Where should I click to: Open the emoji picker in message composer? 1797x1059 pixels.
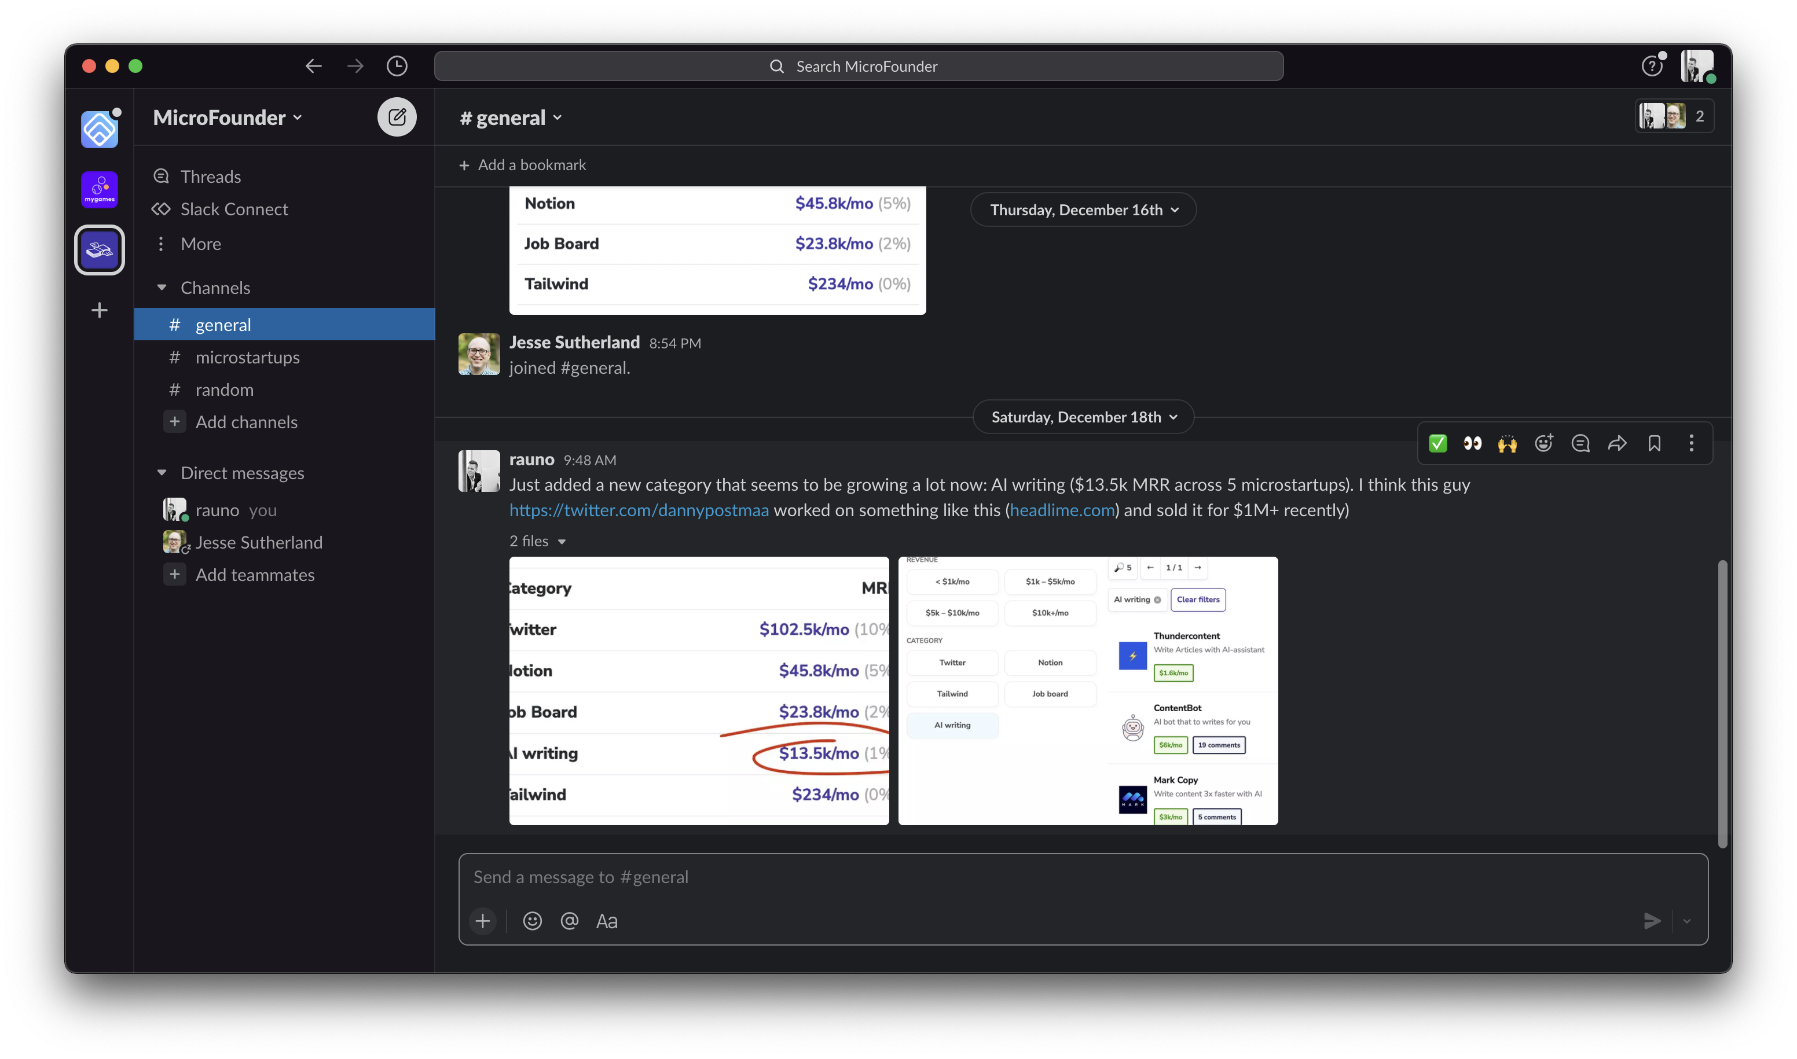tap(532, 921)
